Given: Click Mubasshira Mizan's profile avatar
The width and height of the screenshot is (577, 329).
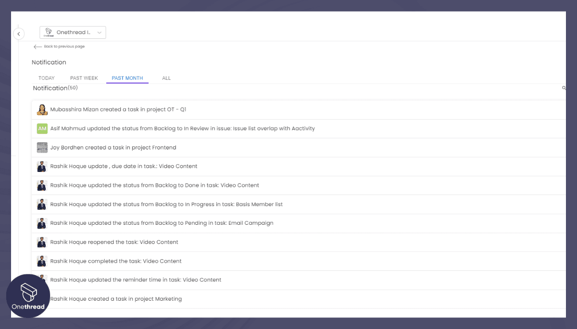Looking at the screenshot, I should 42,109.
